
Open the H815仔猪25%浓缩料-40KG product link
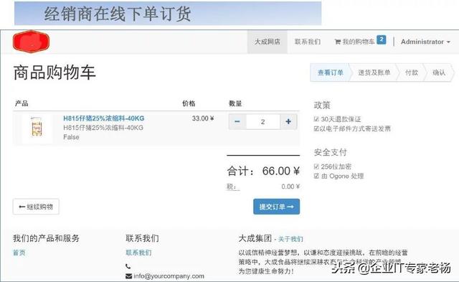103,118
